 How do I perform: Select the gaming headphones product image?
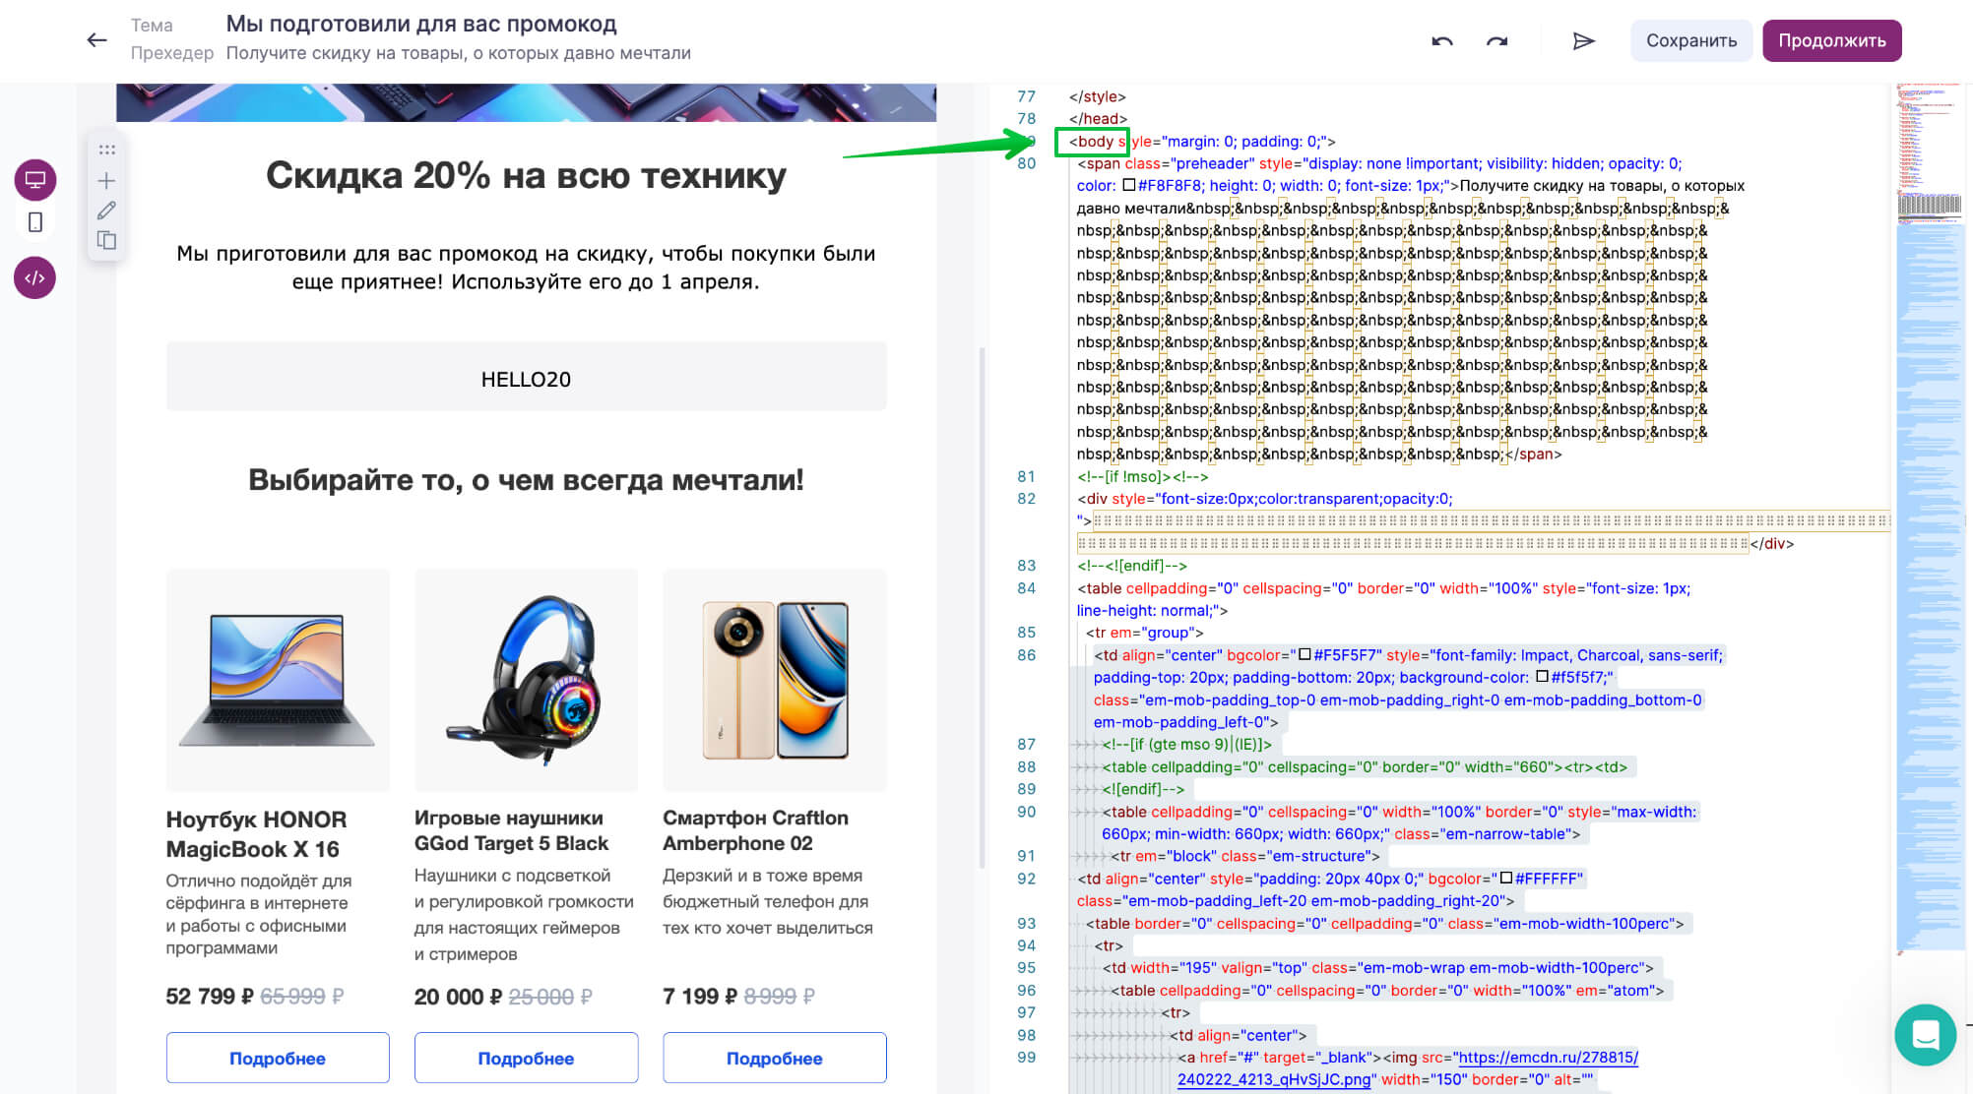click(526, 680)
